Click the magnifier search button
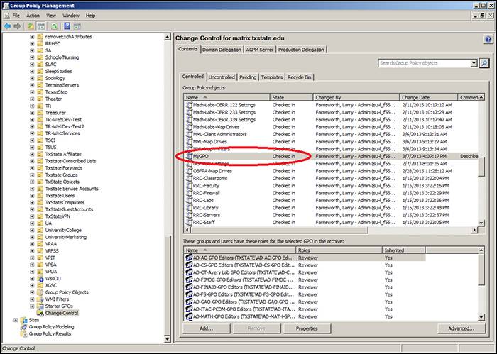 pos(484,63)
